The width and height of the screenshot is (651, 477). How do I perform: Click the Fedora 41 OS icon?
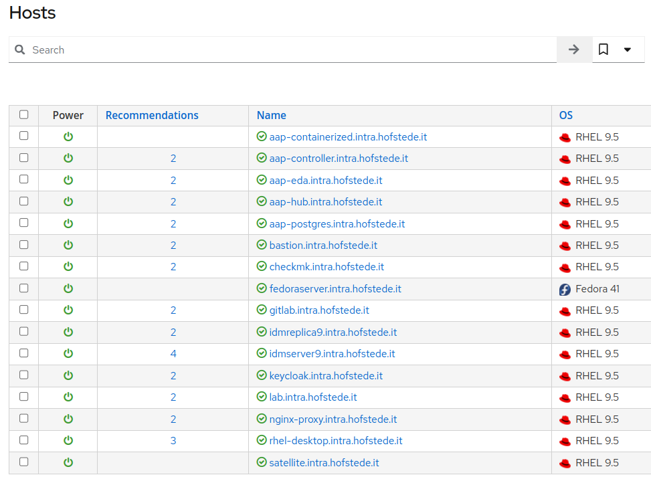point(565,289)
